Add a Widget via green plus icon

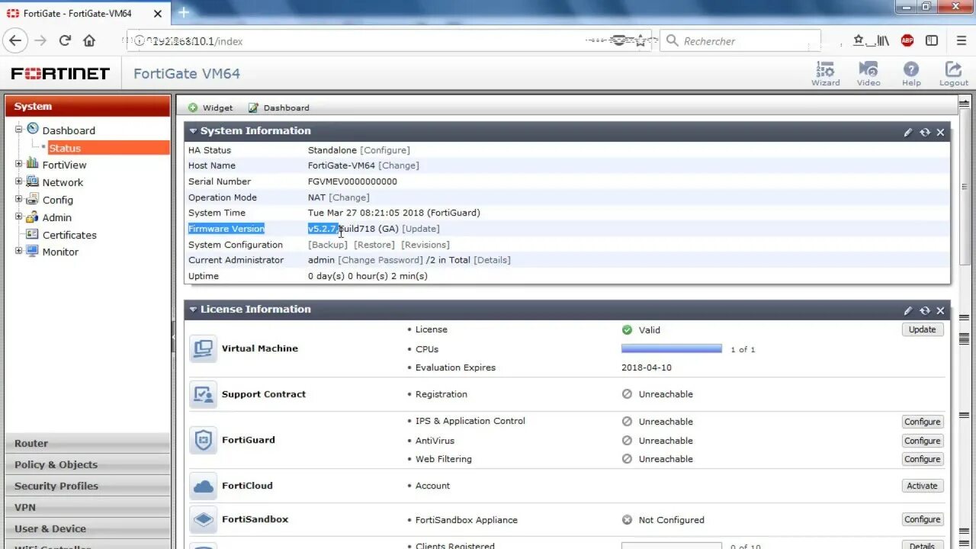(210, 108)
